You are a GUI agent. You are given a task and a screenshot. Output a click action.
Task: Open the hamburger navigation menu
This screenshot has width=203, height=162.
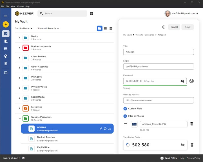(x=6, y=16)
